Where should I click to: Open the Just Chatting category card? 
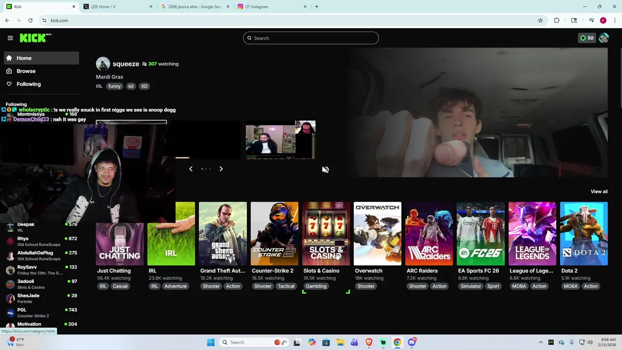(120, 244)
